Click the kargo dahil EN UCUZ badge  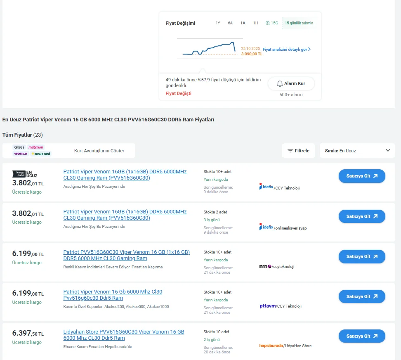coord(25,174)
